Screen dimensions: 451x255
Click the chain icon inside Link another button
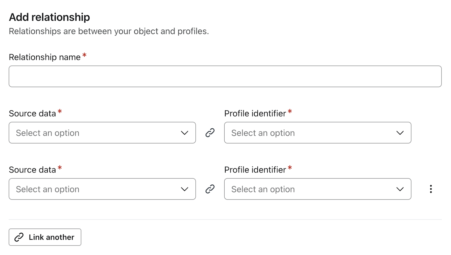tap(19, 237)
